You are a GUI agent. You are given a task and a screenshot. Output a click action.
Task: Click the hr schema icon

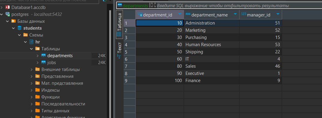[x=32, y=42]
